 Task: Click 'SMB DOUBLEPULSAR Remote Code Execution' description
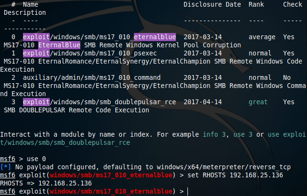[77, 110]
